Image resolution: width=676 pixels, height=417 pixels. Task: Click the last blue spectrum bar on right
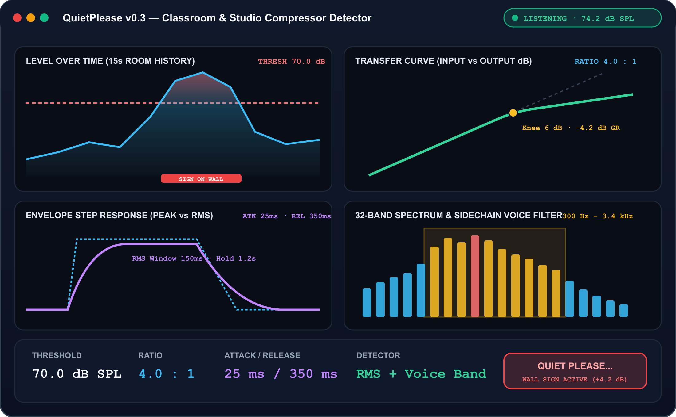(x=624, y=311)
